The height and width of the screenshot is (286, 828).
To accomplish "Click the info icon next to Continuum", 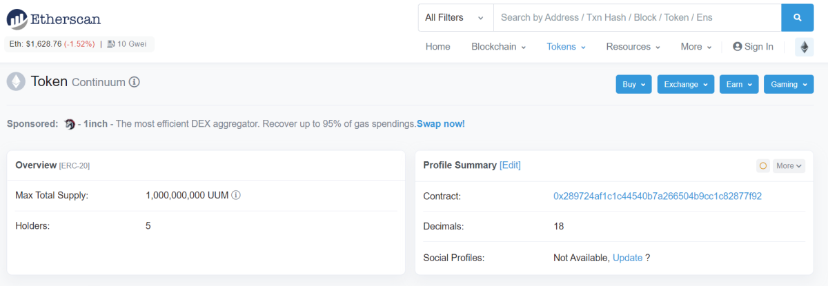I will (135, 82).
